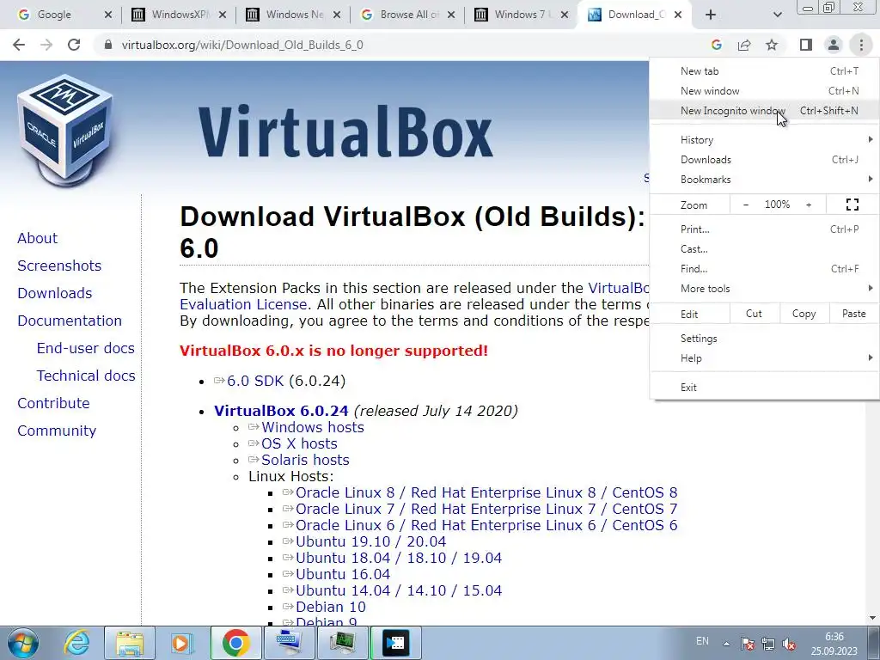Reload the current page
Screen dimensions: 880x660
point(74,45)
